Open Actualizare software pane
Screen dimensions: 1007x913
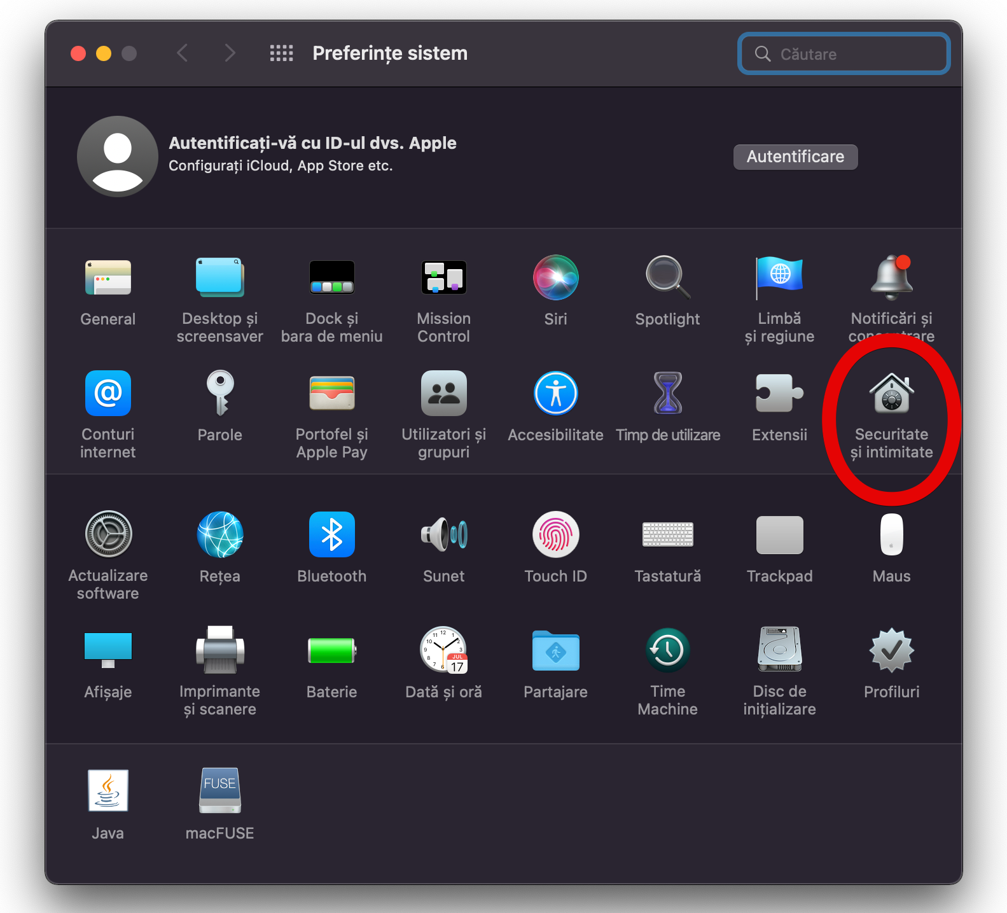(x=108, y=534)
